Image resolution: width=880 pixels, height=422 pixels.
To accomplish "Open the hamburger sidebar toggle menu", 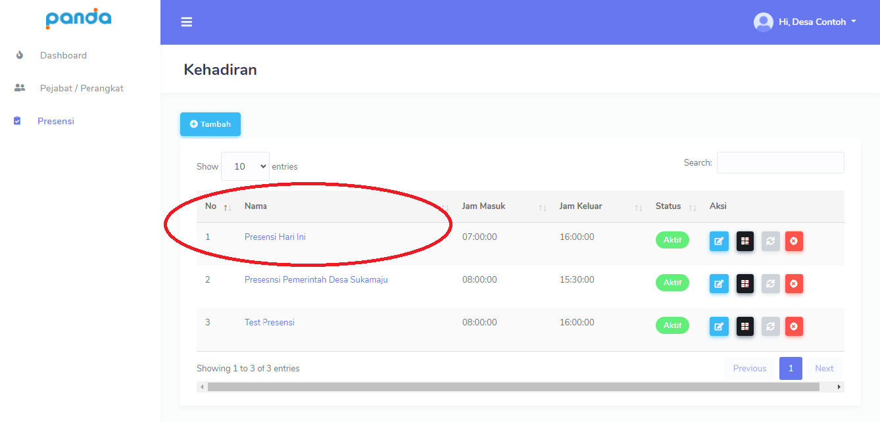I will coord(187,22).
